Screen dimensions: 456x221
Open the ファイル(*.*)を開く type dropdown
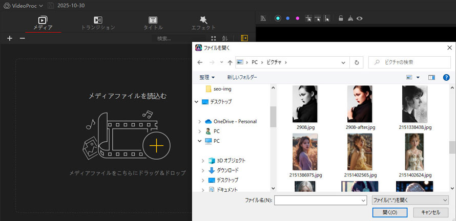pyautogui.click(x=410, y=200)
